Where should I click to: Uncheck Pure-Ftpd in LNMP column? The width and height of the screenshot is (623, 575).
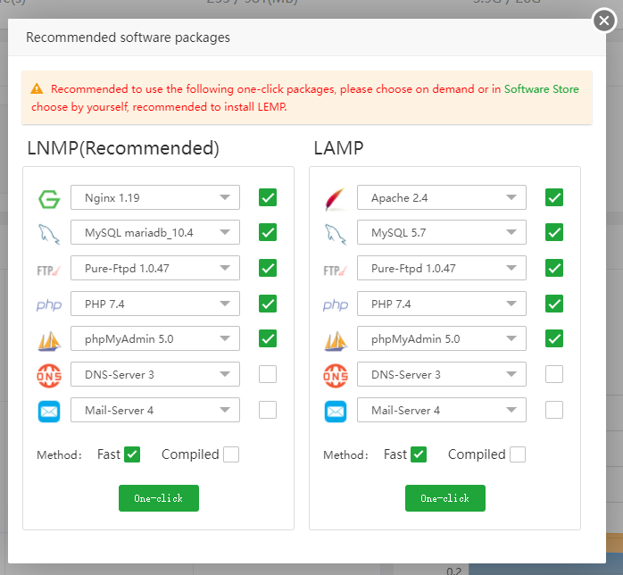(268, 268)
